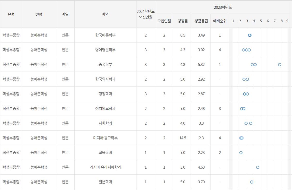The height and width of the screenshot is (190, 292).
Task: Select the double circle marker beside 영어영문학부
Action: (247, 50)
